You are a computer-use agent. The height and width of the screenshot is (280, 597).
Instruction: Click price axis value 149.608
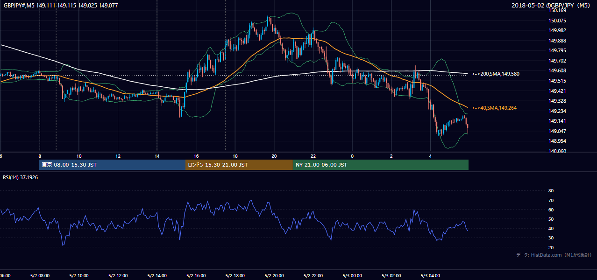(558, 70)
